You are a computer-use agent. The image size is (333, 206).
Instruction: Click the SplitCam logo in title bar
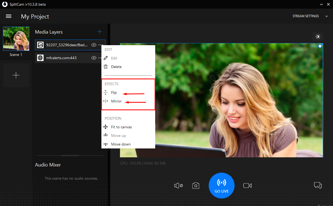tap(5, 4)
